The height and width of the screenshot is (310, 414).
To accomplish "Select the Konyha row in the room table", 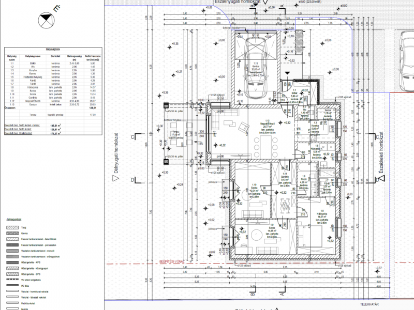I will (x=53, y=70).
